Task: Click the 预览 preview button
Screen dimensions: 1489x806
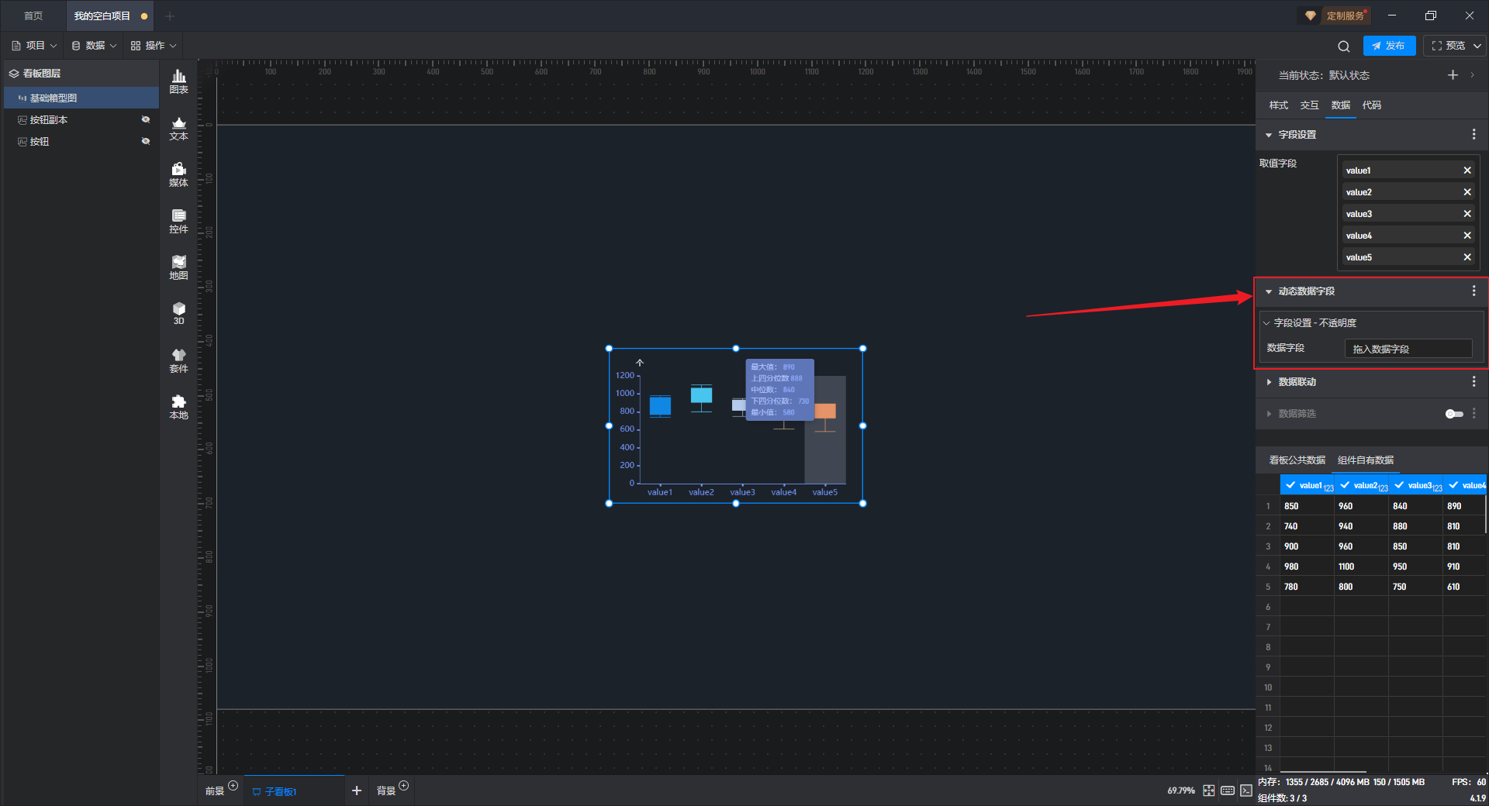Action: tap(1448, 46)
